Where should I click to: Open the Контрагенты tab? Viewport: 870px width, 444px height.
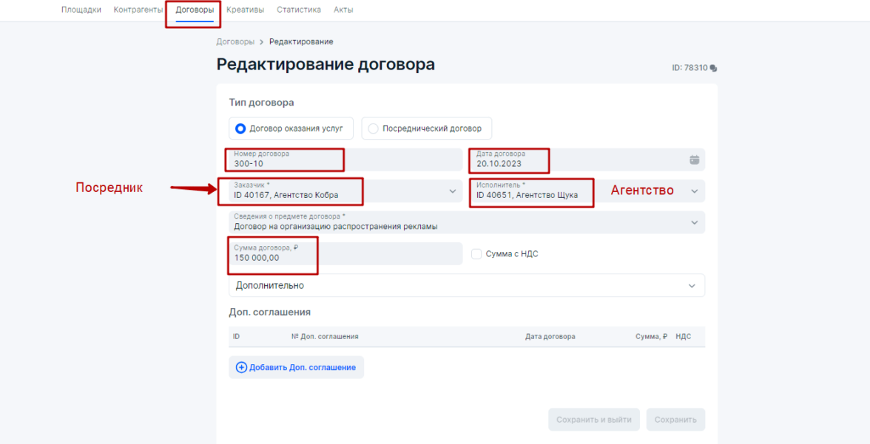[x=138, y=10]
